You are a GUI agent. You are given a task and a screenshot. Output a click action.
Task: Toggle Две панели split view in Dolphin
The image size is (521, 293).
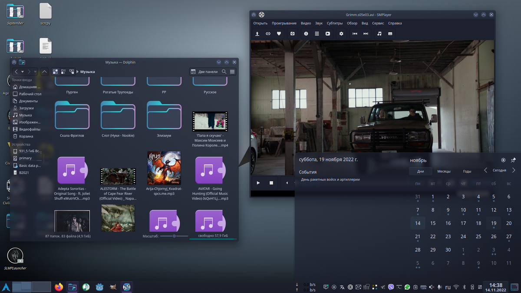(204, 72)
